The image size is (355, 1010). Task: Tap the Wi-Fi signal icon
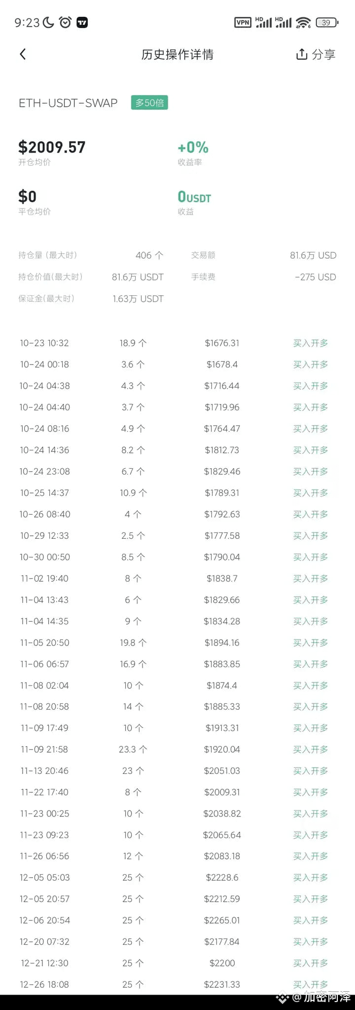[x=303, y=22]
